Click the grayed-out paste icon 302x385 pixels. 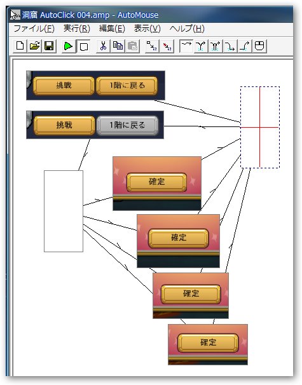pos(132,46)
